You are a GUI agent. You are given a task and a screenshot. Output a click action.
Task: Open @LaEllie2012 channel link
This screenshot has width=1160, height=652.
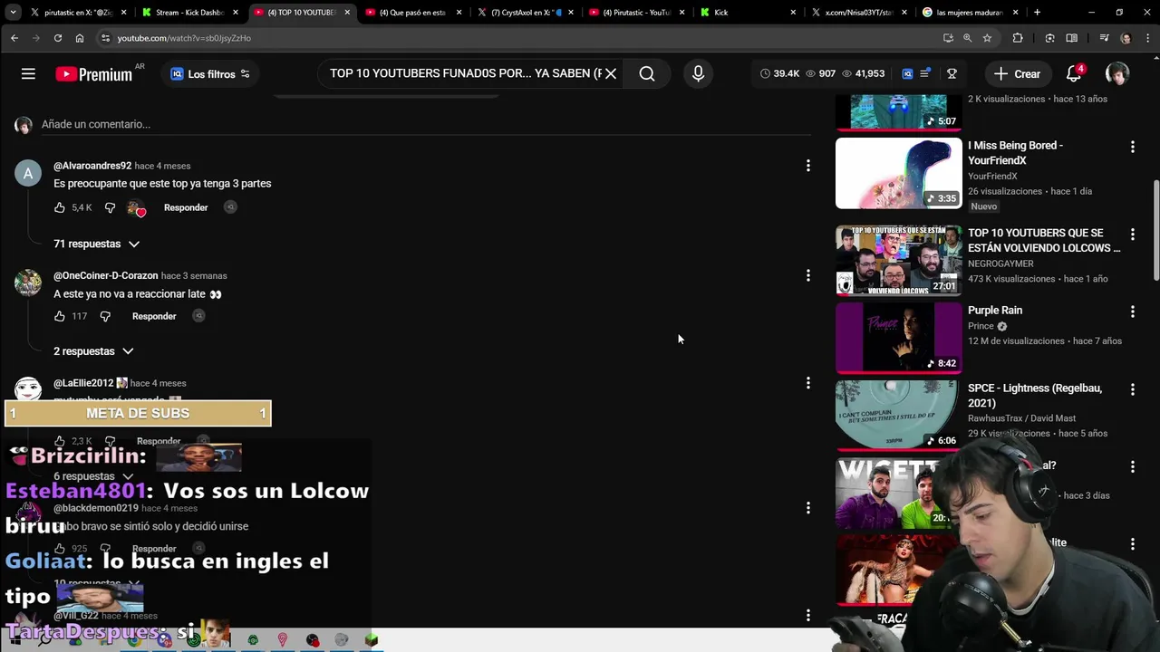pos(83,383)
